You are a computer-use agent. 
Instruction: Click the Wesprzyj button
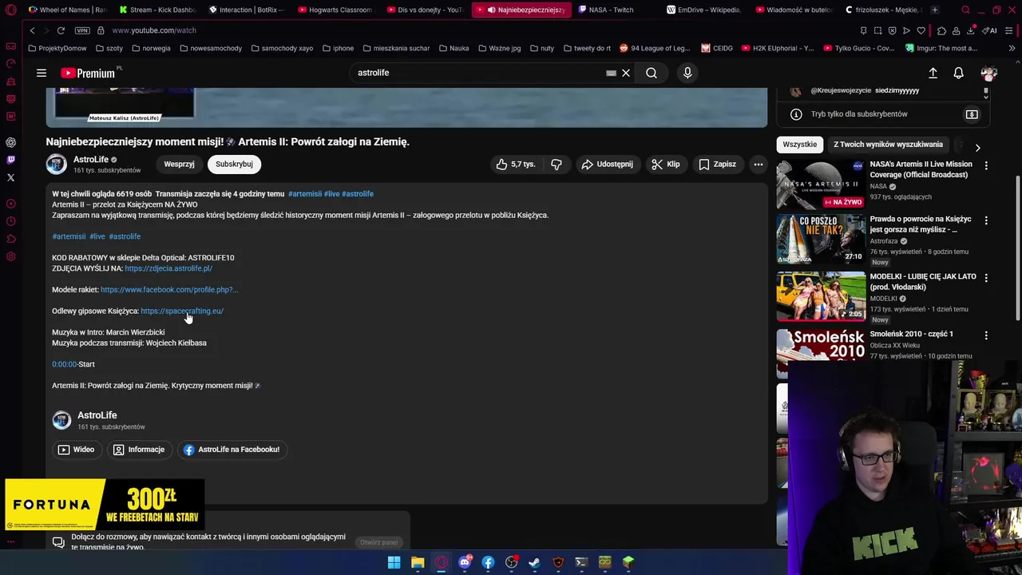[x=179, y=164]
